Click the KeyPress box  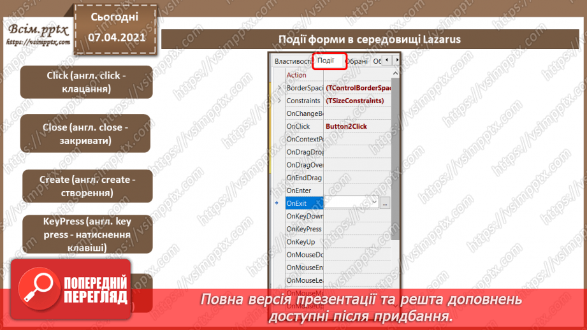[x=87, y=234]
